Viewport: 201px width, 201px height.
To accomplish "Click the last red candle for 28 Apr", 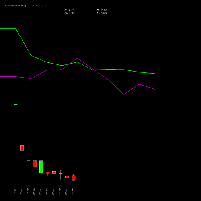I will pos(74,178).
